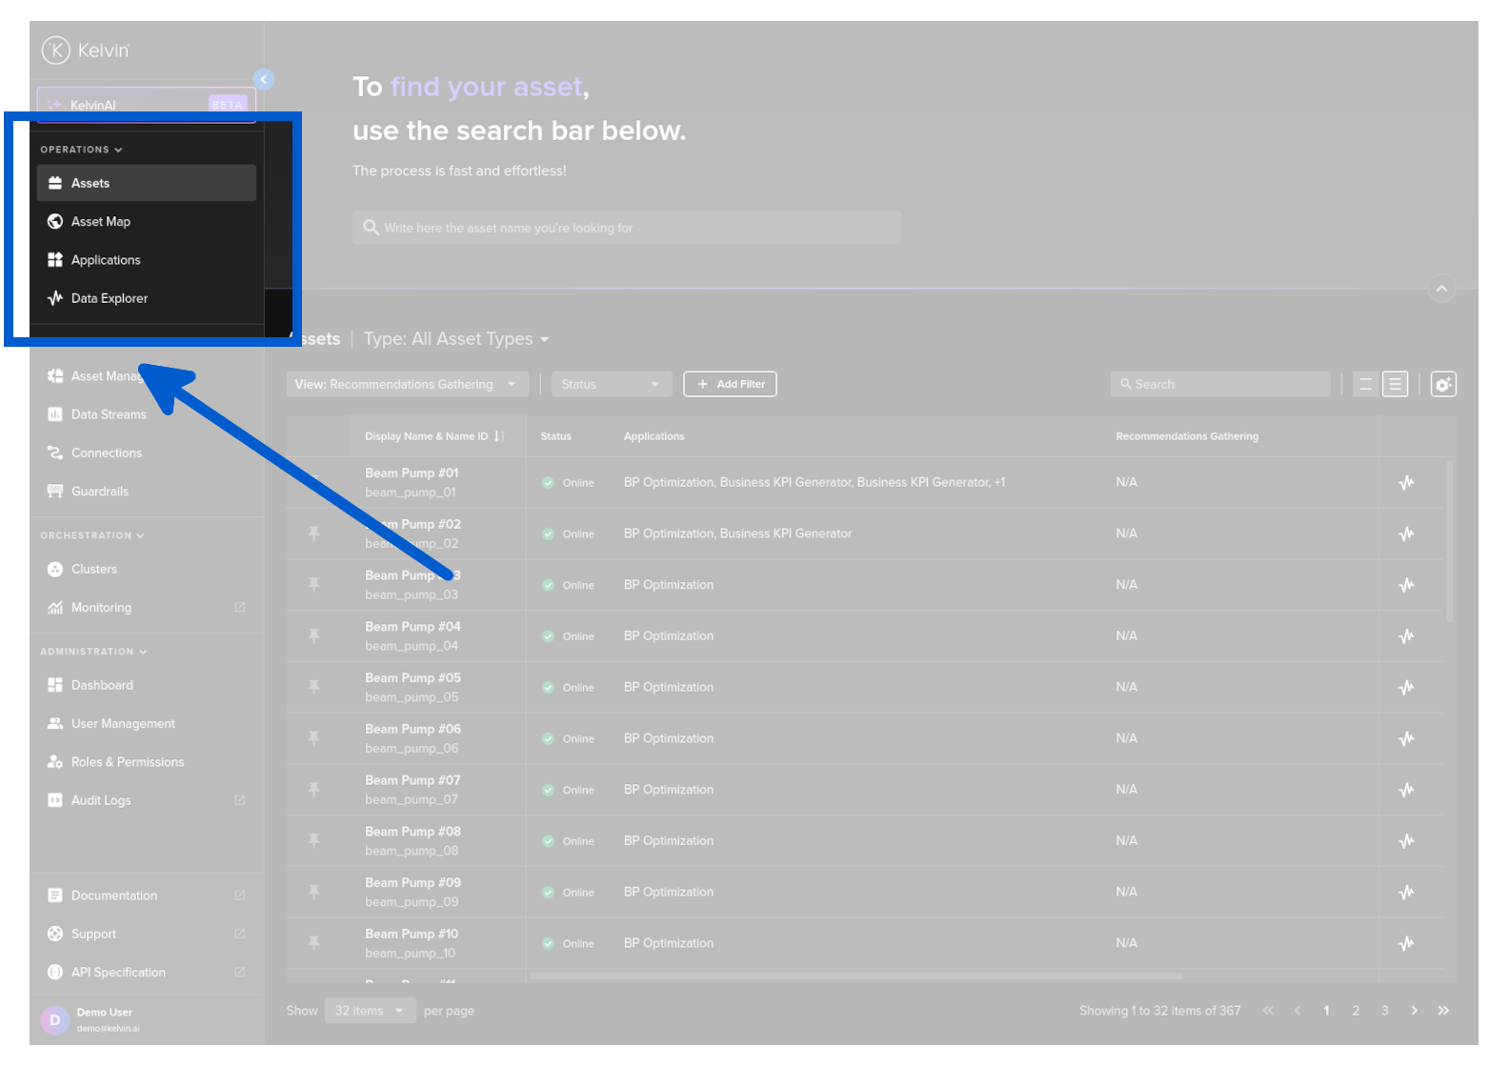
Task: Click the asset name search bar
Action: click(626, 228)
